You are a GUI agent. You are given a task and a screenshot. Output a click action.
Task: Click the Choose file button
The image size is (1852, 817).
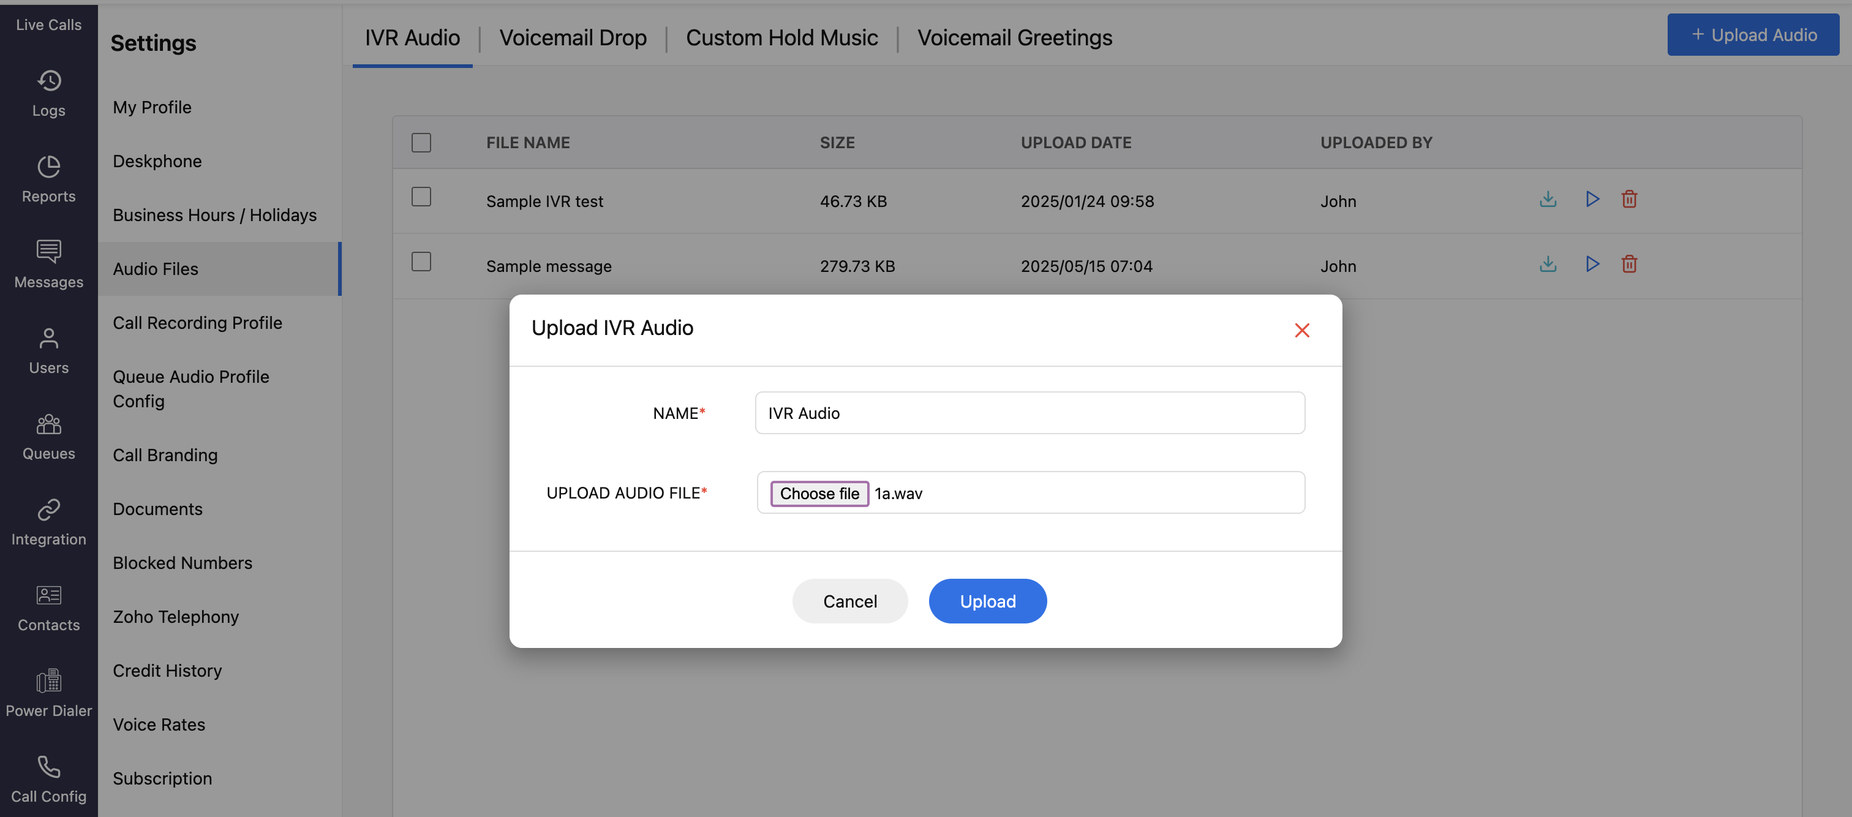click(819, 494)
